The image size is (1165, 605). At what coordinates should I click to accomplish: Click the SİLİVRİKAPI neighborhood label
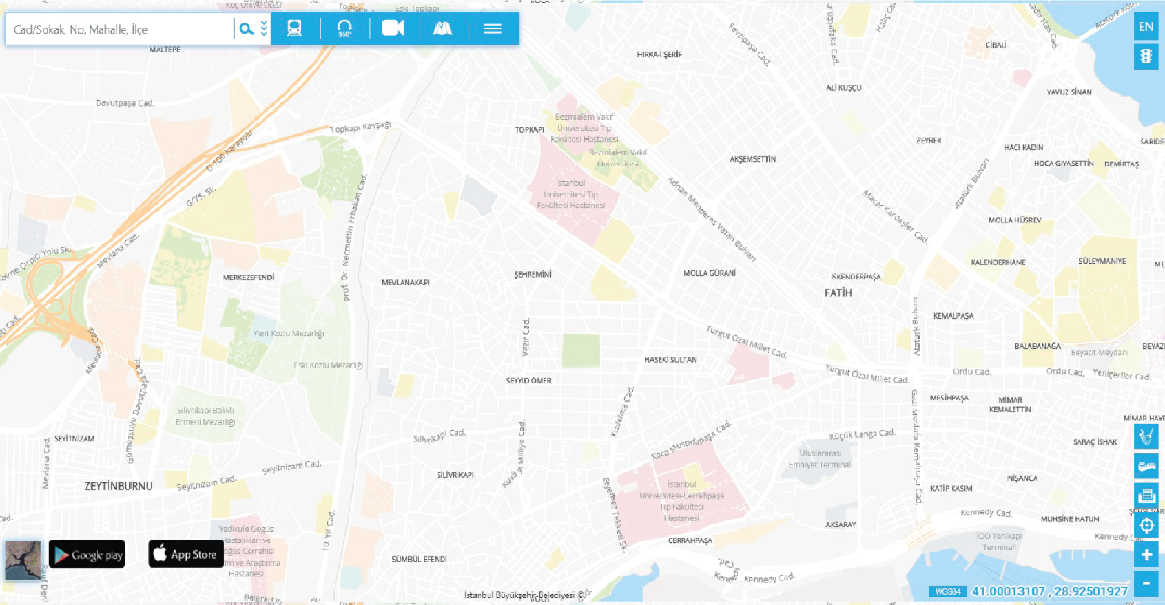click(x=455, y=475)
